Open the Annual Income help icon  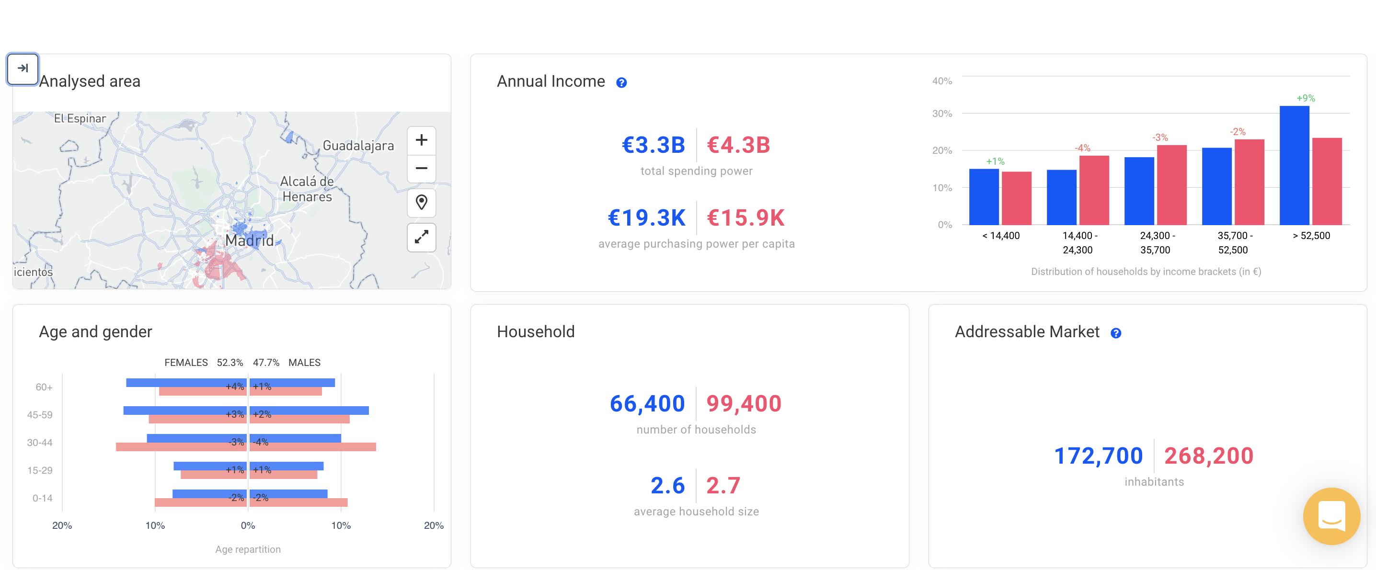pos(621,83)
